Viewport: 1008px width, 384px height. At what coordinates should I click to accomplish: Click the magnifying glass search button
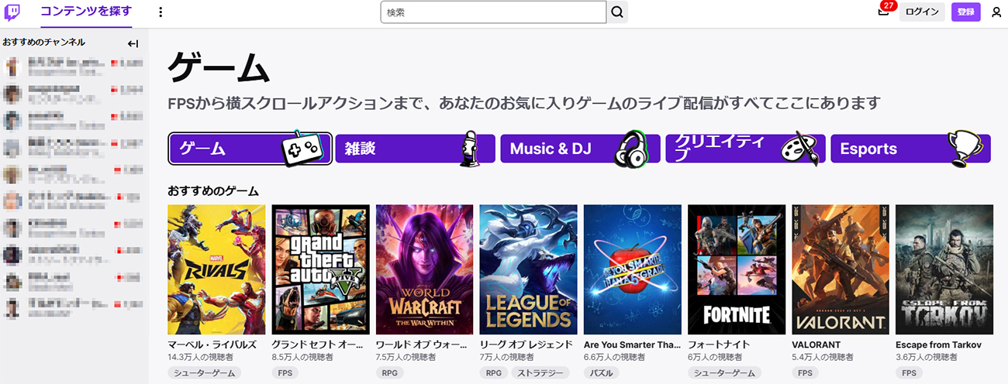pyautogui.click(x=617, y=12)
